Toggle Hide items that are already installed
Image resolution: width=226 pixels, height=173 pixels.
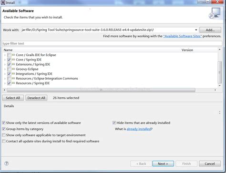(114, 122)
